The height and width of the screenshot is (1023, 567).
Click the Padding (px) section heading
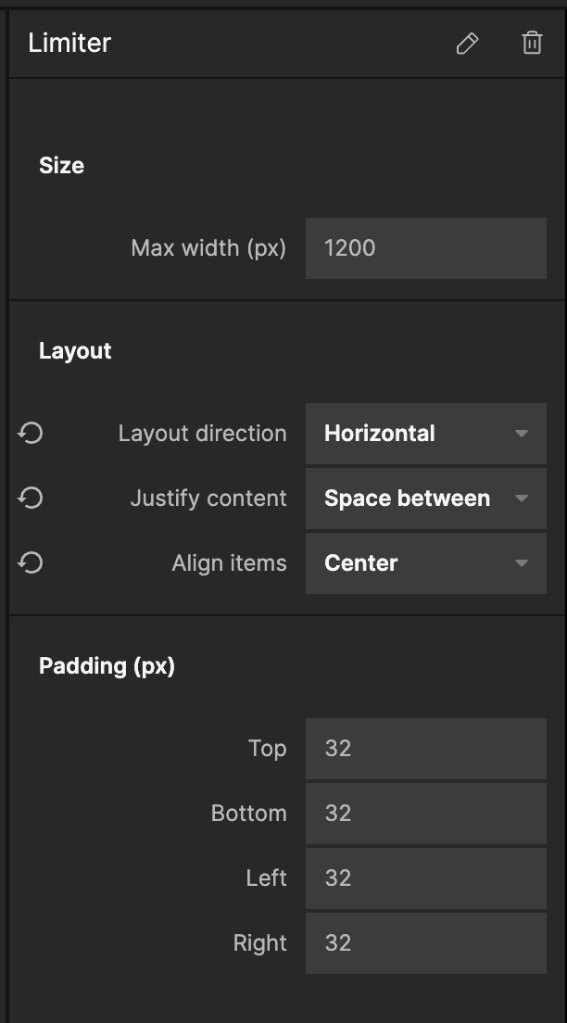pyautogui.click(x=107, y=666)
